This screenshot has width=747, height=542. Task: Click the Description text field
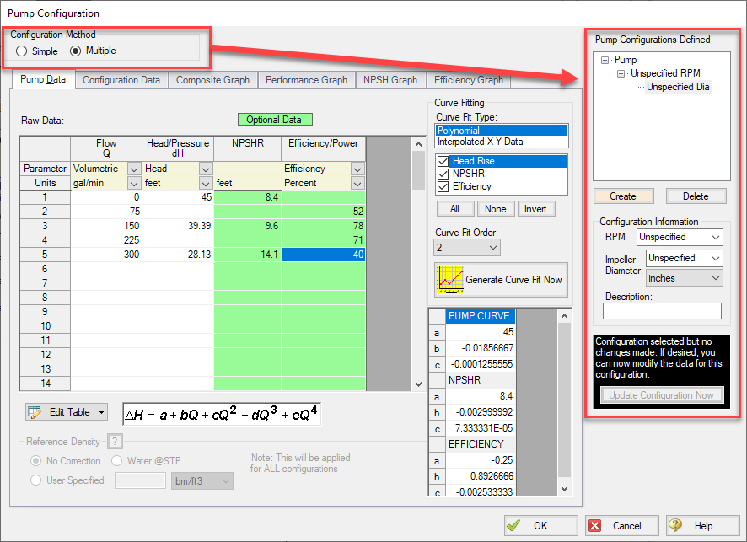(662, 312)
